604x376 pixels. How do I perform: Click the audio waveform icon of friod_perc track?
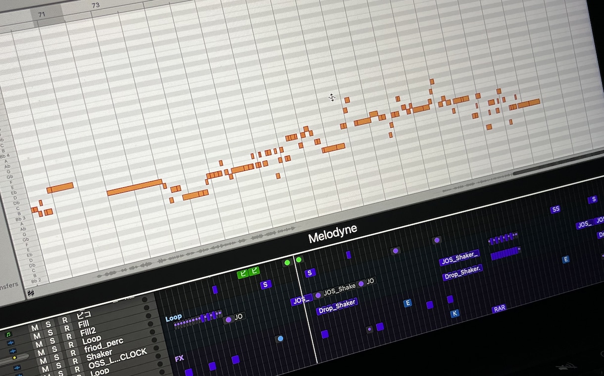point(17,368)
